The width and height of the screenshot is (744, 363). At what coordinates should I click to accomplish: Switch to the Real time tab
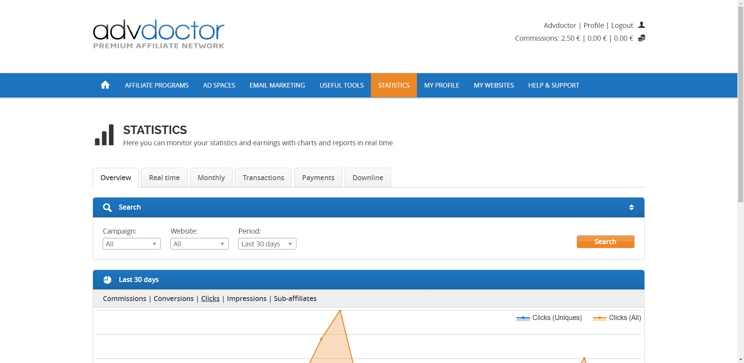tap(164, 178)
